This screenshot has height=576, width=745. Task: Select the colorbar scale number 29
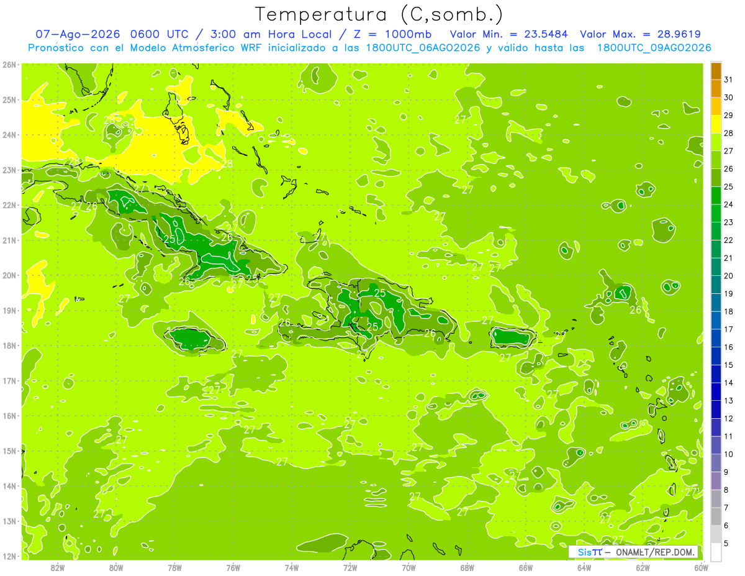[728, 116]
